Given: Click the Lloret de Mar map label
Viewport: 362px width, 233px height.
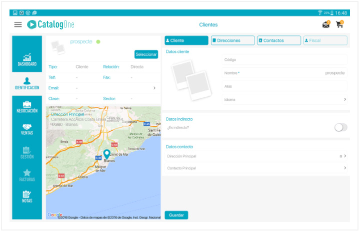Looking at the screenshot, I should (119, 154).
